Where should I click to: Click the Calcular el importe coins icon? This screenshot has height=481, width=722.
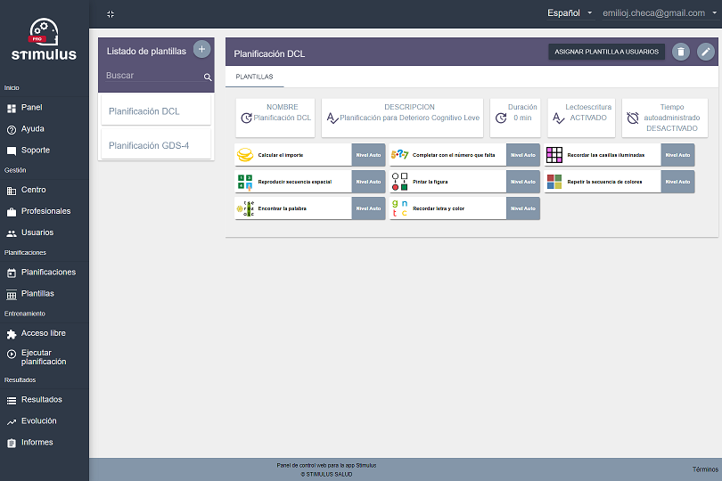(244, 155)
